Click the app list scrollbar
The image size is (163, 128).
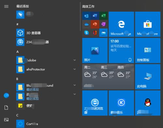click(x=80, y=17)
